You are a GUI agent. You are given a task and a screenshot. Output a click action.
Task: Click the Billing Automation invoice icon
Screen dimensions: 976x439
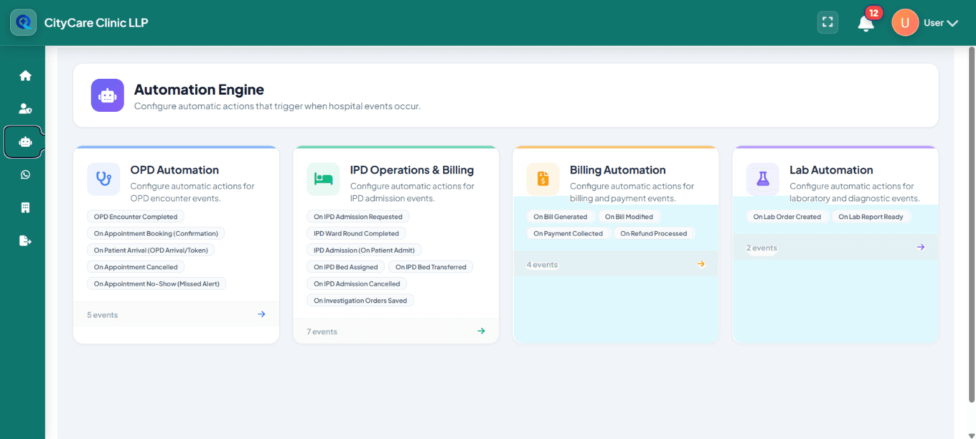[x=543, y=179]
